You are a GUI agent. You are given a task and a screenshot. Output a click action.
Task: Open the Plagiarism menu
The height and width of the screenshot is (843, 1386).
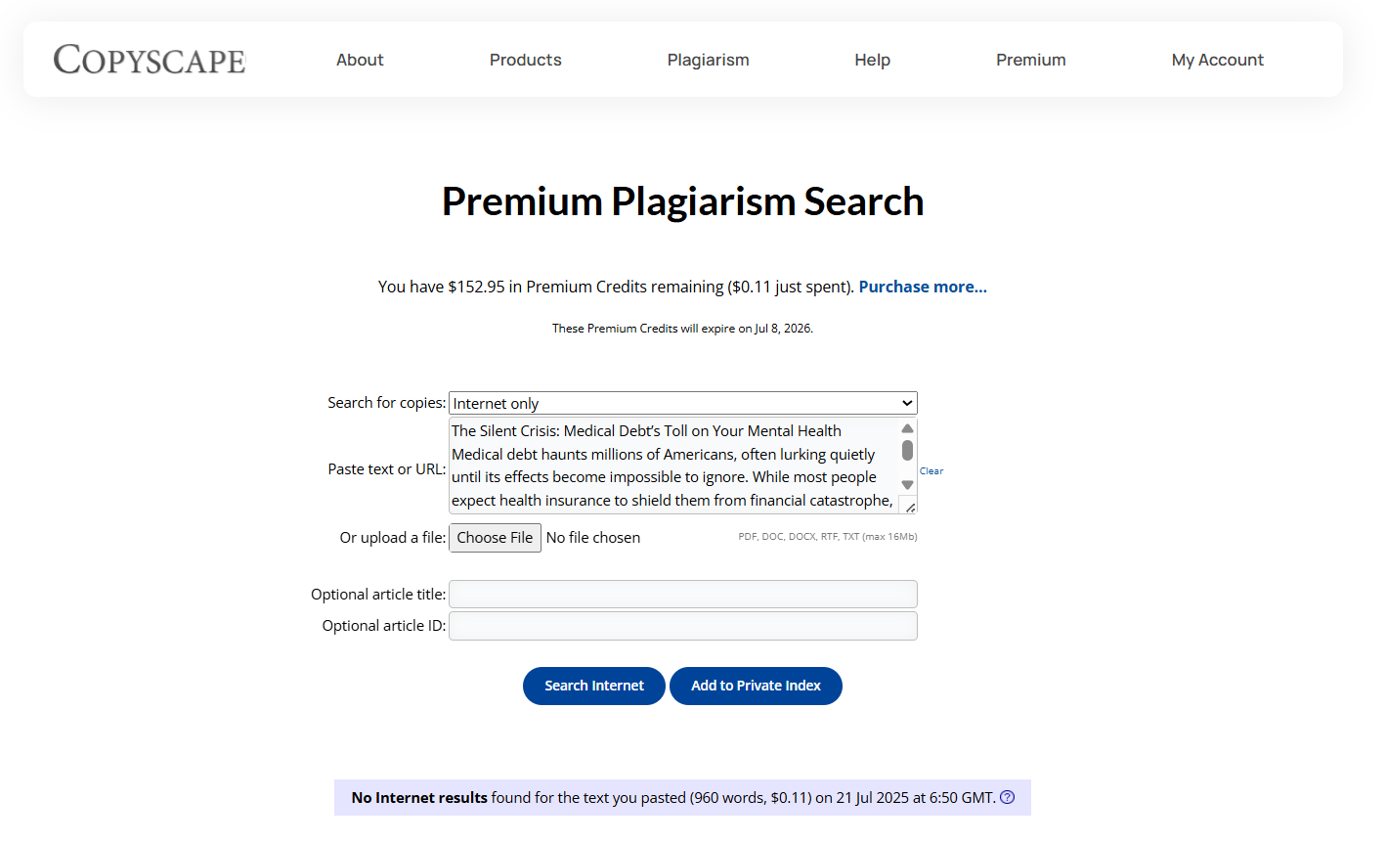click(x=709, y=60)
